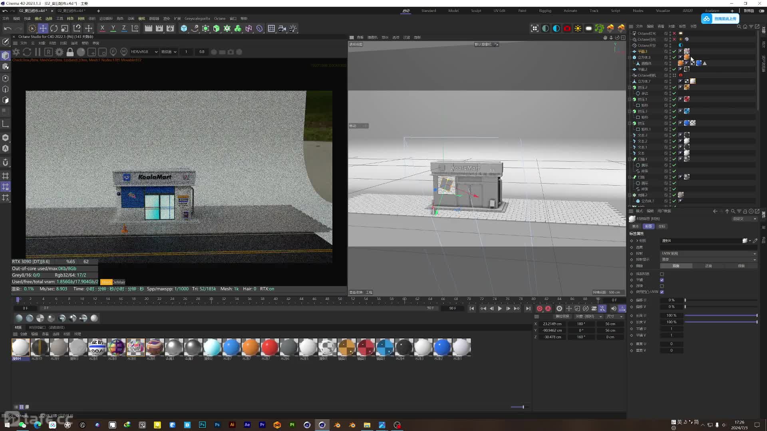Toggle Z axis lock
The width and height of the screenshot is (767, 431).
[x=124, y=28]
